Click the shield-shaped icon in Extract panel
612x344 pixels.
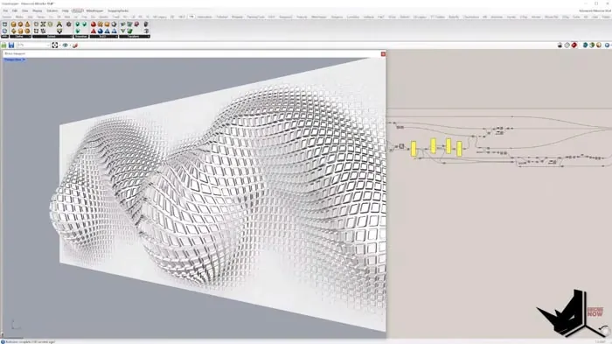pos(59,31)
